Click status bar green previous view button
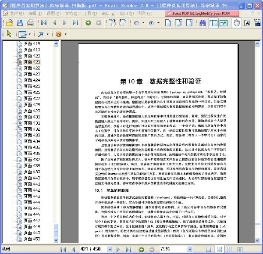This screenshot has height=254, width=263. pos(142,249)
